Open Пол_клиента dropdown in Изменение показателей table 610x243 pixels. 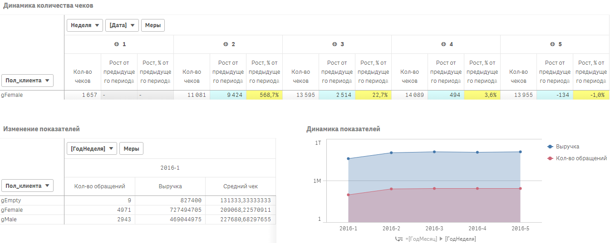(x=28, y=186)
